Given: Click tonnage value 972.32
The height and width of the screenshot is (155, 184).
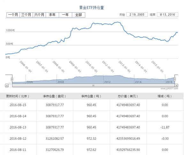Looking at the screenshot, I should pyautogui.click(x=91, y=139).
